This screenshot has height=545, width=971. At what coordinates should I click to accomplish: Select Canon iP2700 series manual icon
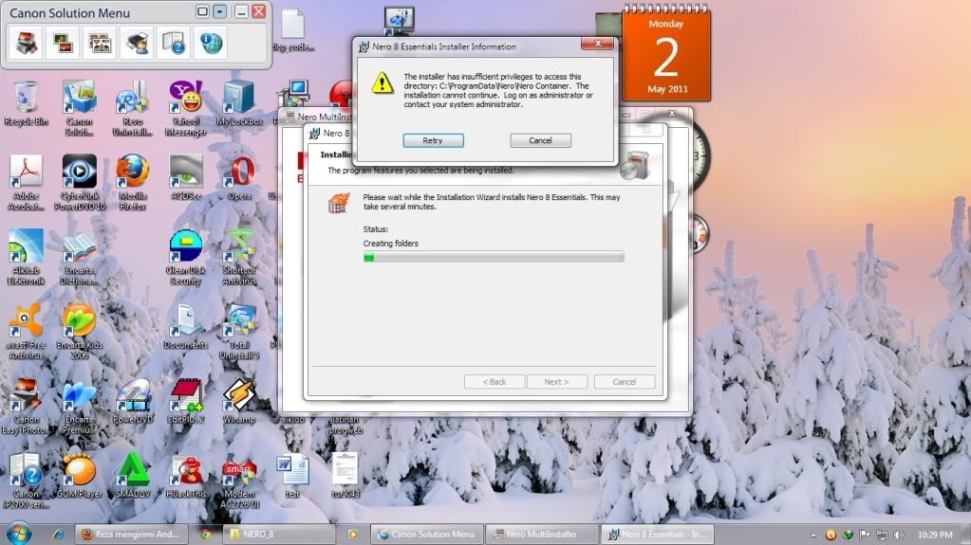point(26,481)
